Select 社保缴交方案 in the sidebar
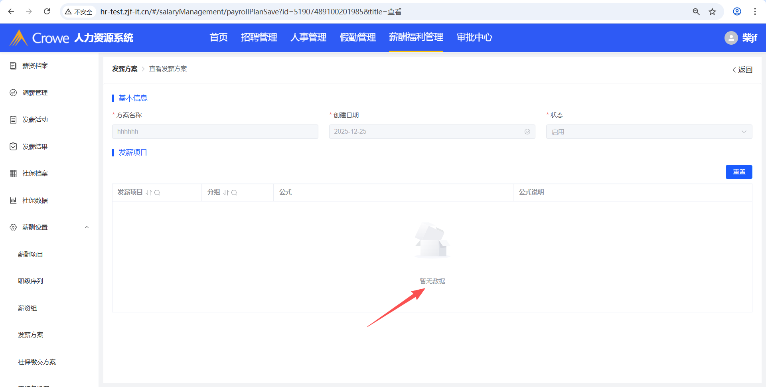766x387 pixels. click(x=37, y=362)
